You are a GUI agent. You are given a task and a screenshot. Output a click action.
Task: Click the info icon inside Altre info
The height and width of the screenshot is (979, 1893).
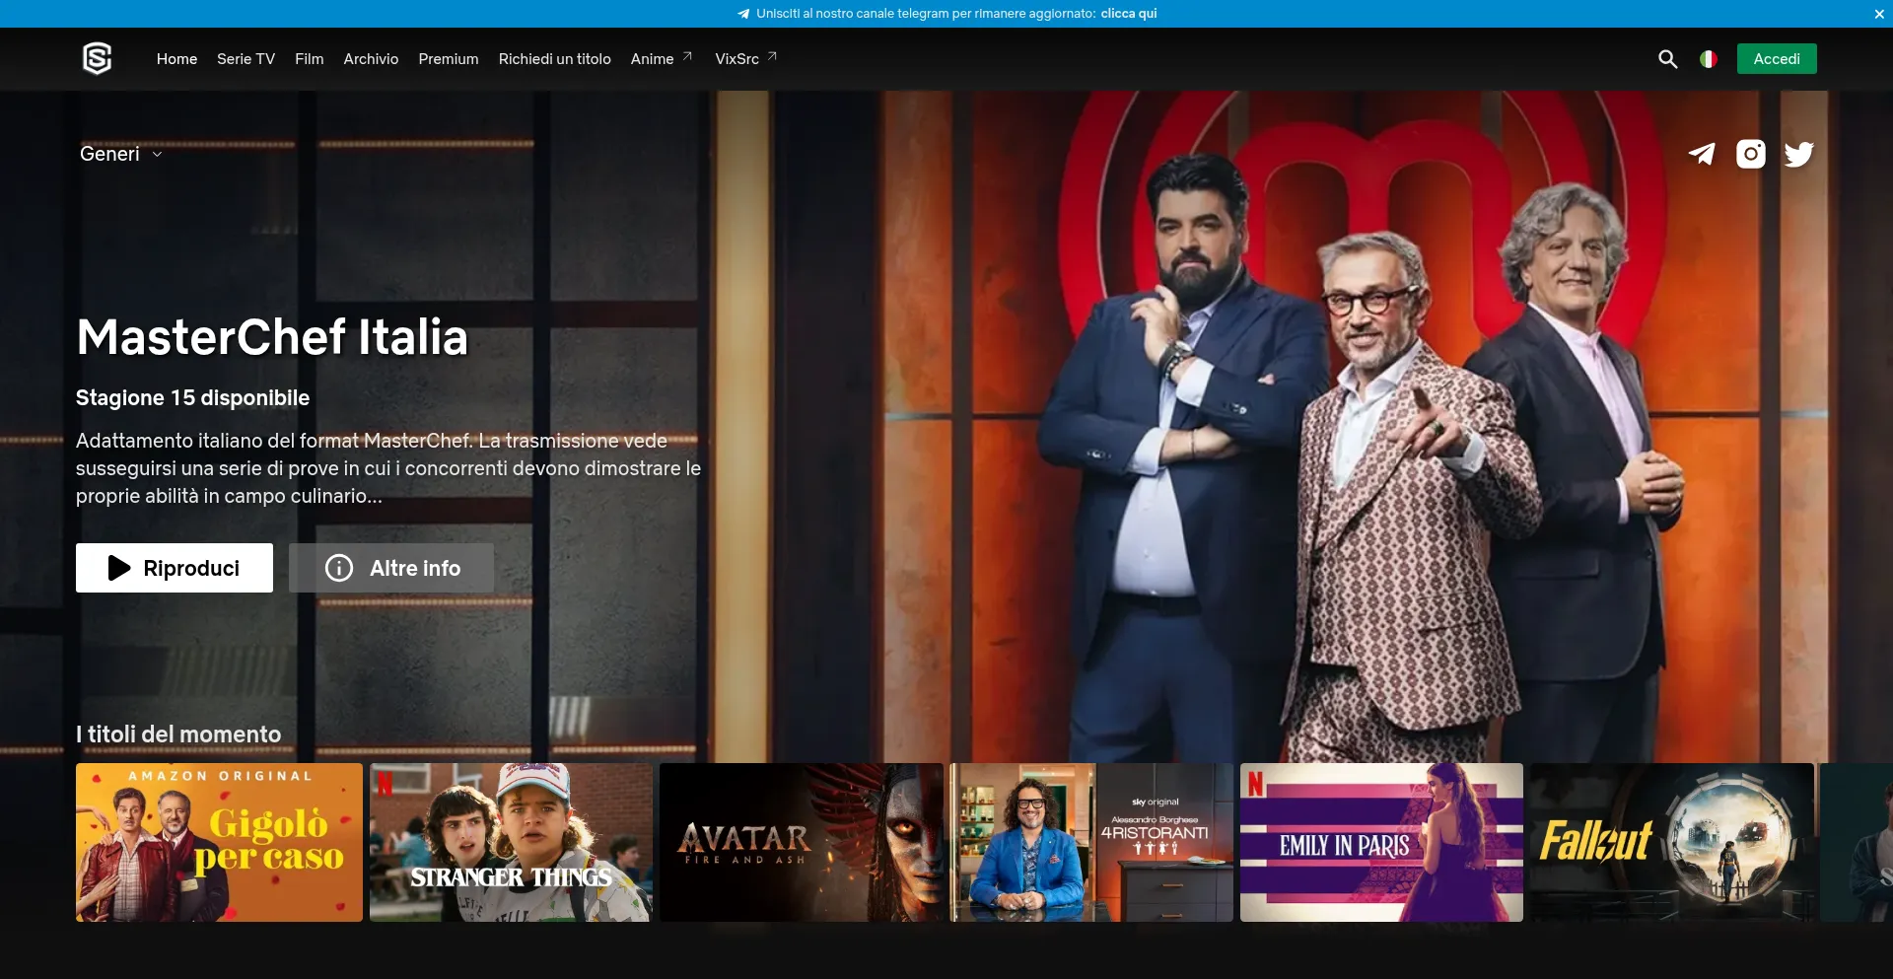click(x=338, y=568)
